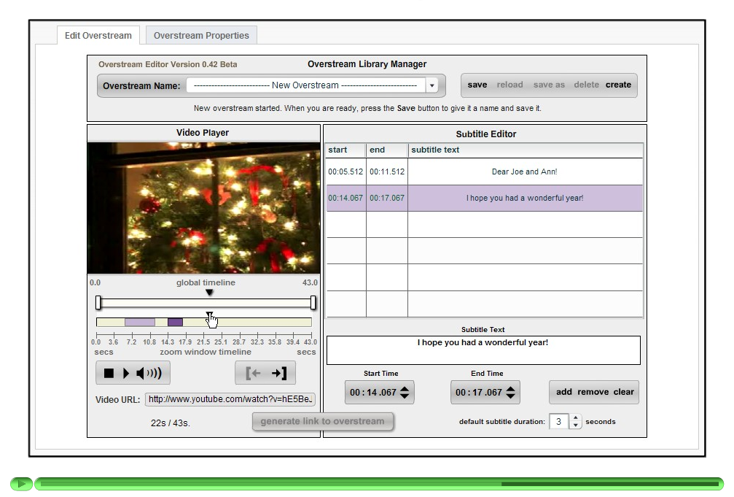
Task: Click the create button
Action: click(x=618, y=85)
